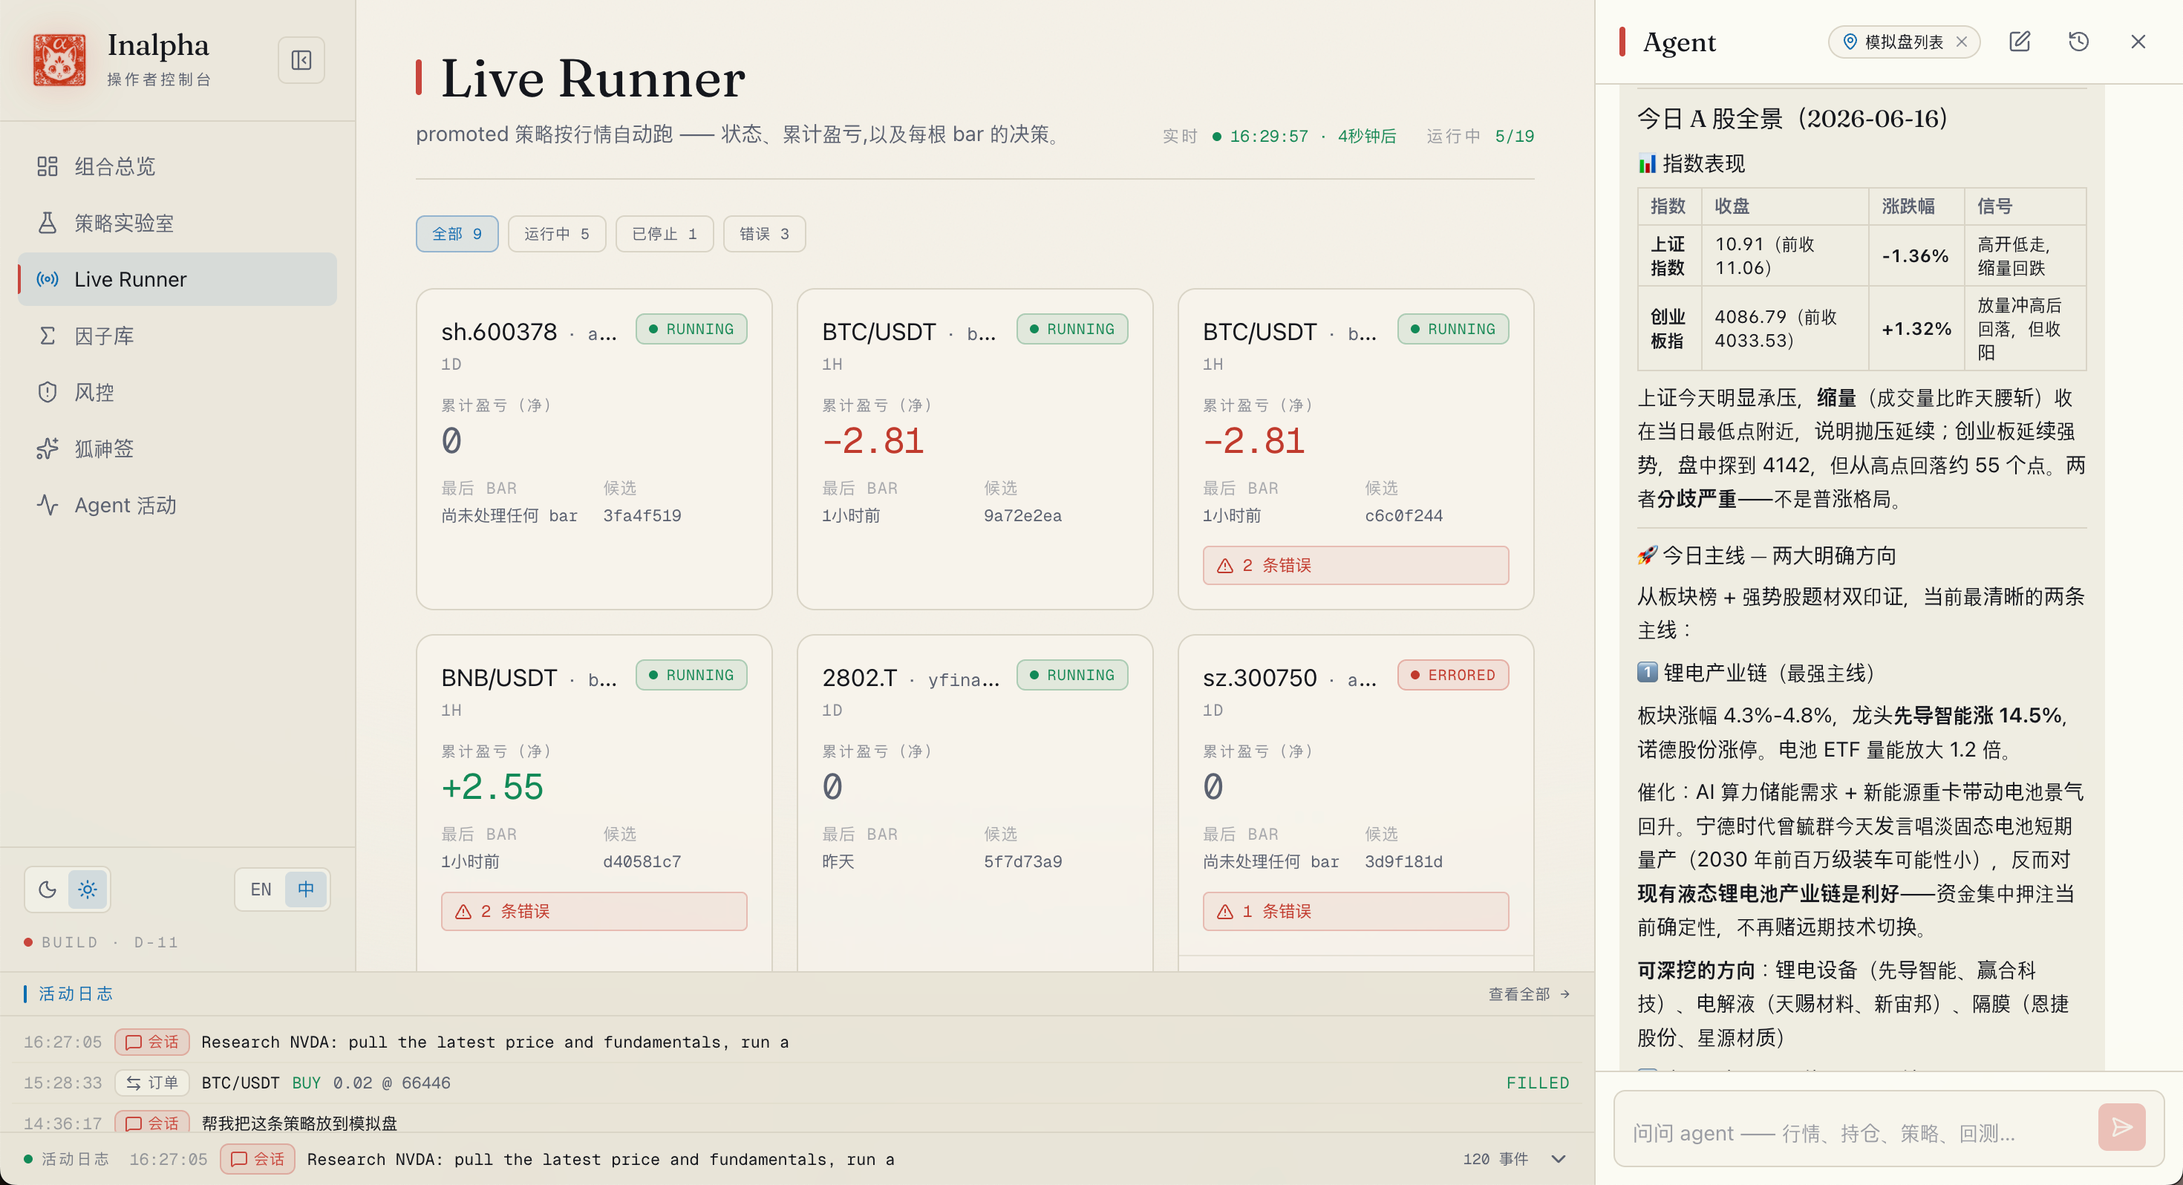Open 组合总览 in sidebar
2183x1185 pixels.
point(177,166)
